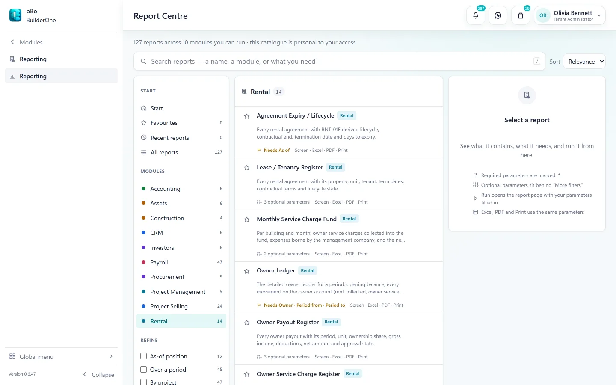
Task: Collapse the sidebar
Action: pyautogui.click(x=99, y=375)
